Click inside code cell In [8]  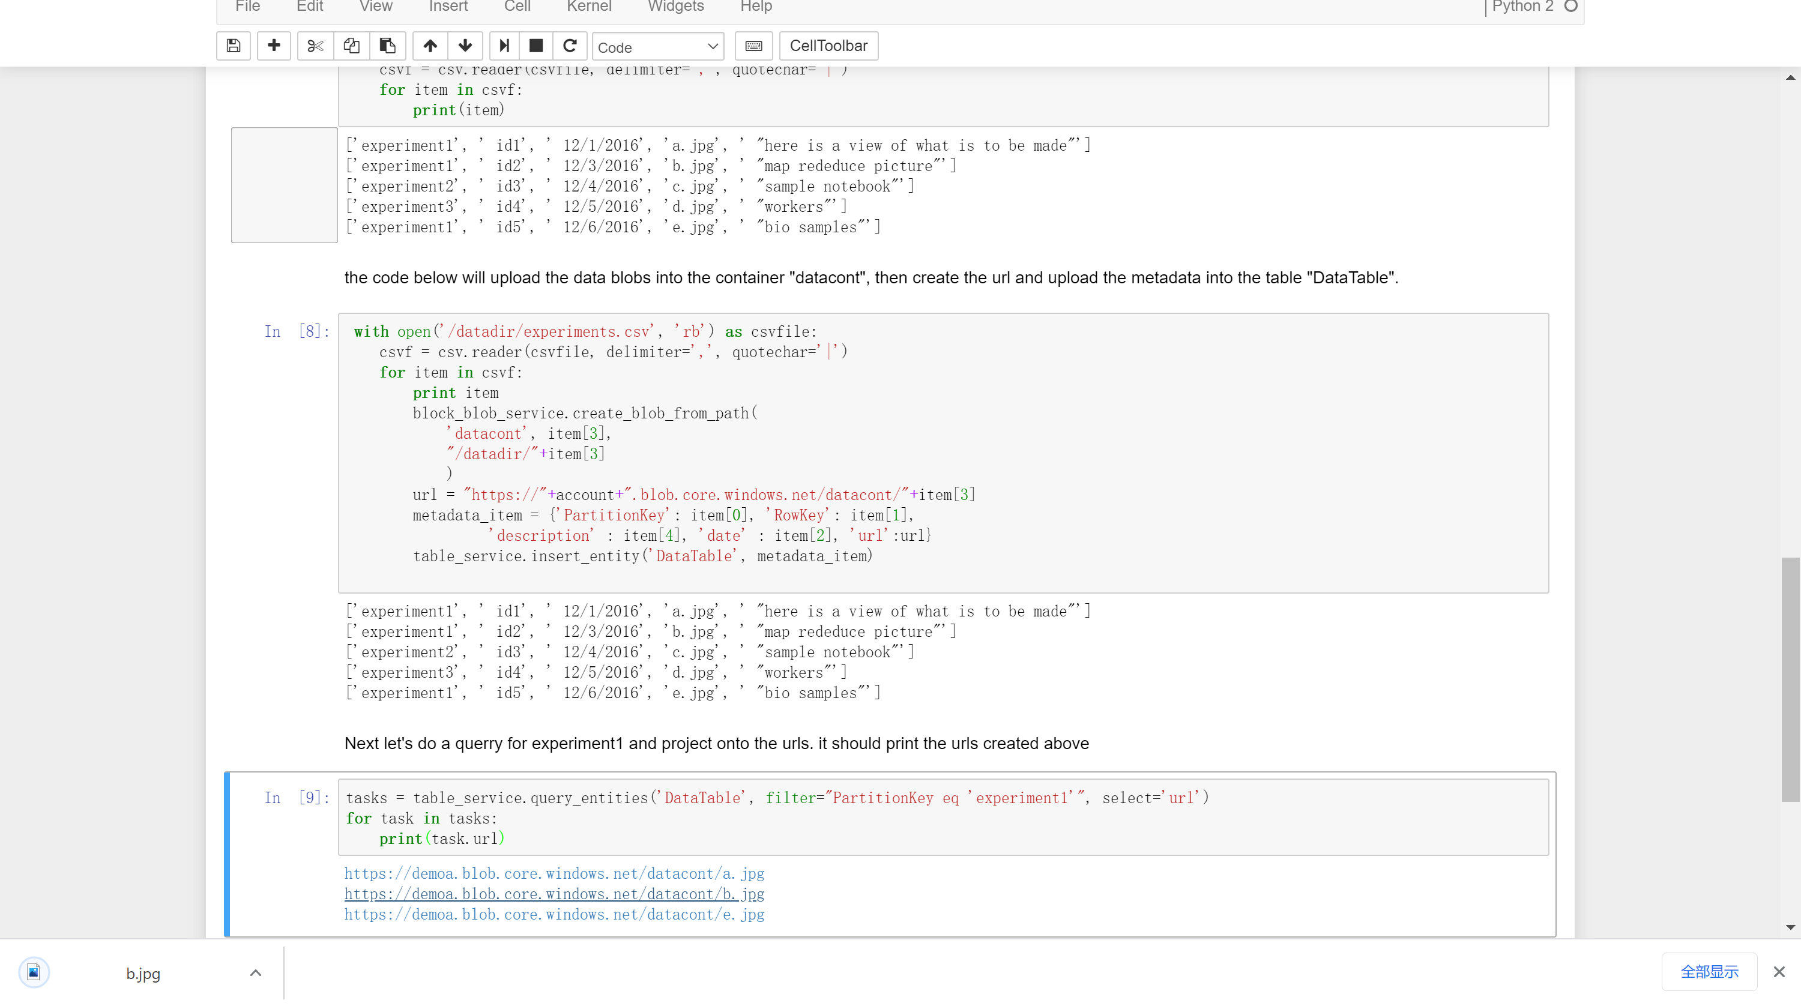pyautogui.click(x=943, y=453)
